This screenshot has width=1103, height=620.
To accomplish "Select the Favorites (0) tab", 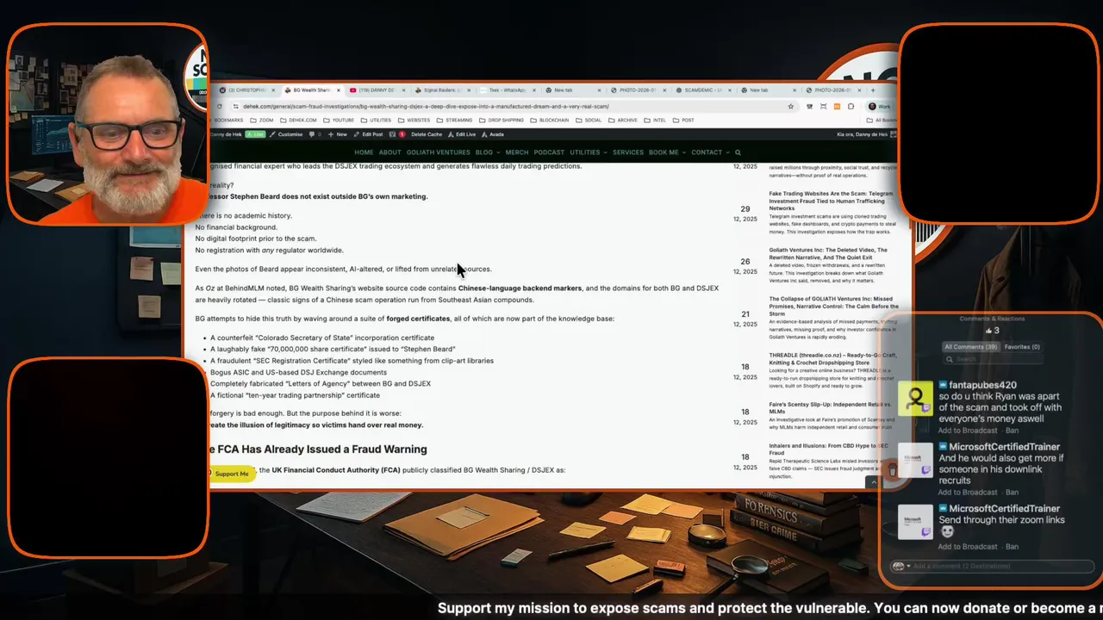I will point(1022,347).
